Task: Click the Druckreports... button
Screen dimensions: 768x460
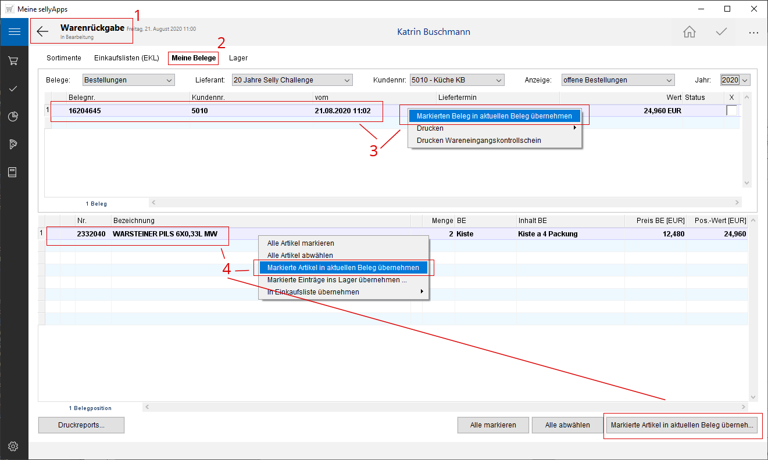Action: [81, 425]
